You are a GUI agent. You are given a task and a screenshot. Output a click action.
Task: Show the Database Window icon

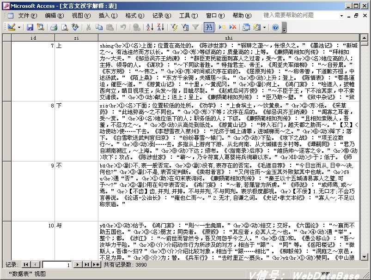[246, 27]
